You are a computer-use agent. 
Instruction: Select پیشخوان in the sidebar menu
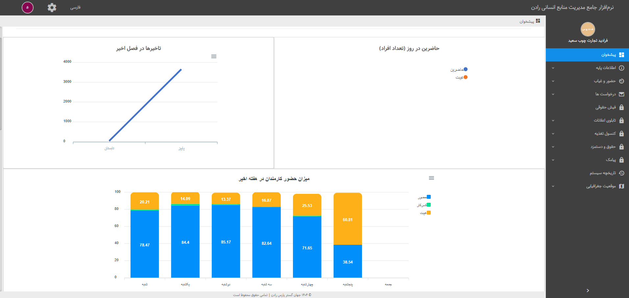(x=608, y=55)
